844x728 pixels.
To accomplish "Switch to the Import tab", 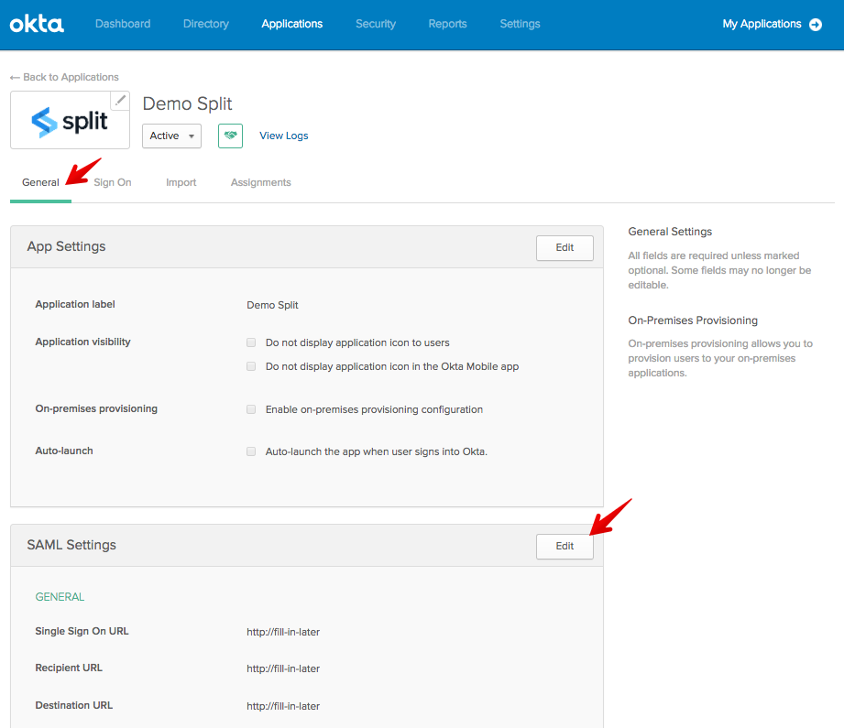I will pyautogui.click(x=181, y=182).
